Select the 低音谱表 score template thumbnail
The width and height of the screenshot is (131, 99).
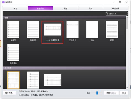[x=33, y=29]
